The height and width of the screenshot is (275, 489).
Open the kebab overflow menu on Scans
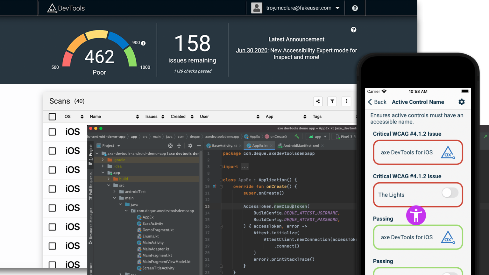pyautogui.click(x=346, y=101)
